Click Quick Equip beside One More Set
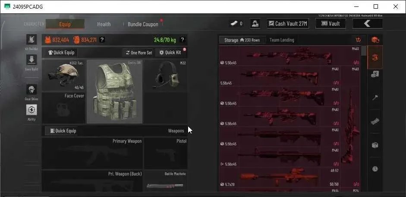The height and width of the screenshot is (197, 406). click(x=62, y=53)
